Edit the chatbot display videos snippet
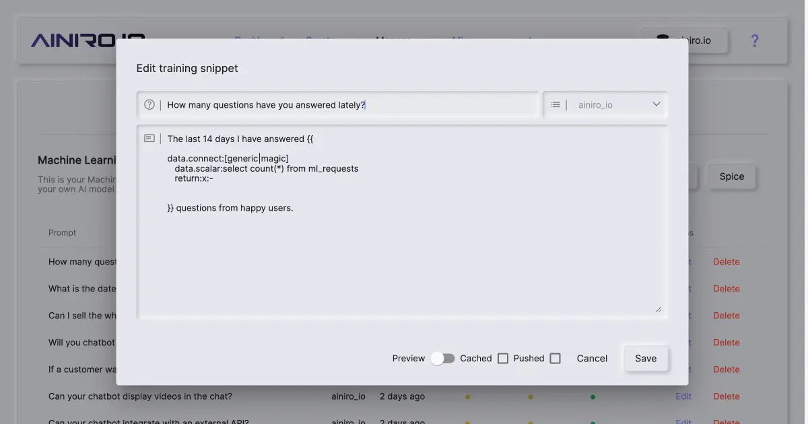 pyautogui.click(x=683, y=396)
